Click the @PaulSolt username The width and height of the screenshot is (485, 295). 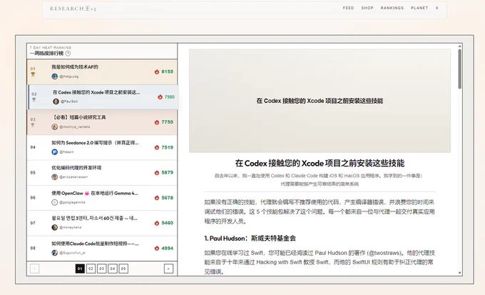point(69,101)
